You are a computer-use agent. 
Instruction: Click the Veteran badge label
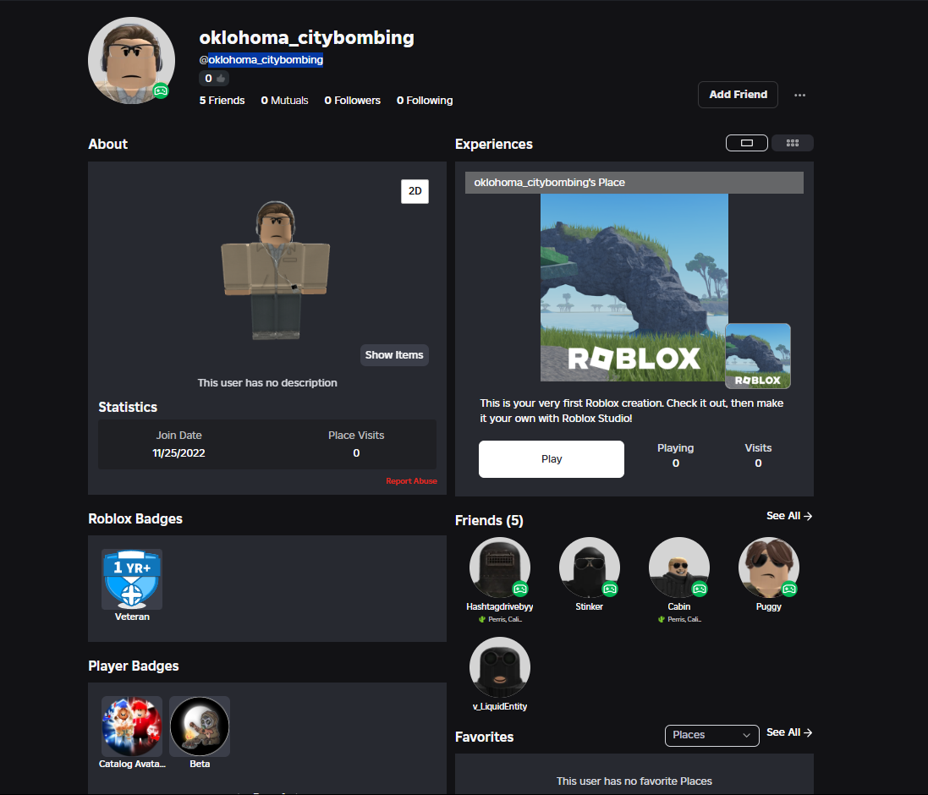(x=132, y=617)
